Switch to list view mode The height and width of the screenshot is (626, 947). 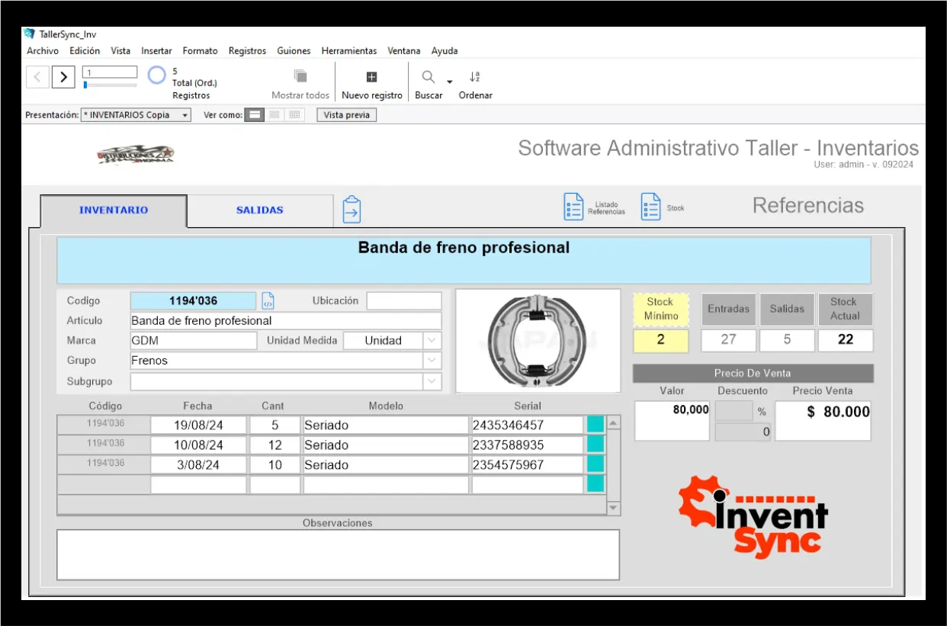coord(274,115)
